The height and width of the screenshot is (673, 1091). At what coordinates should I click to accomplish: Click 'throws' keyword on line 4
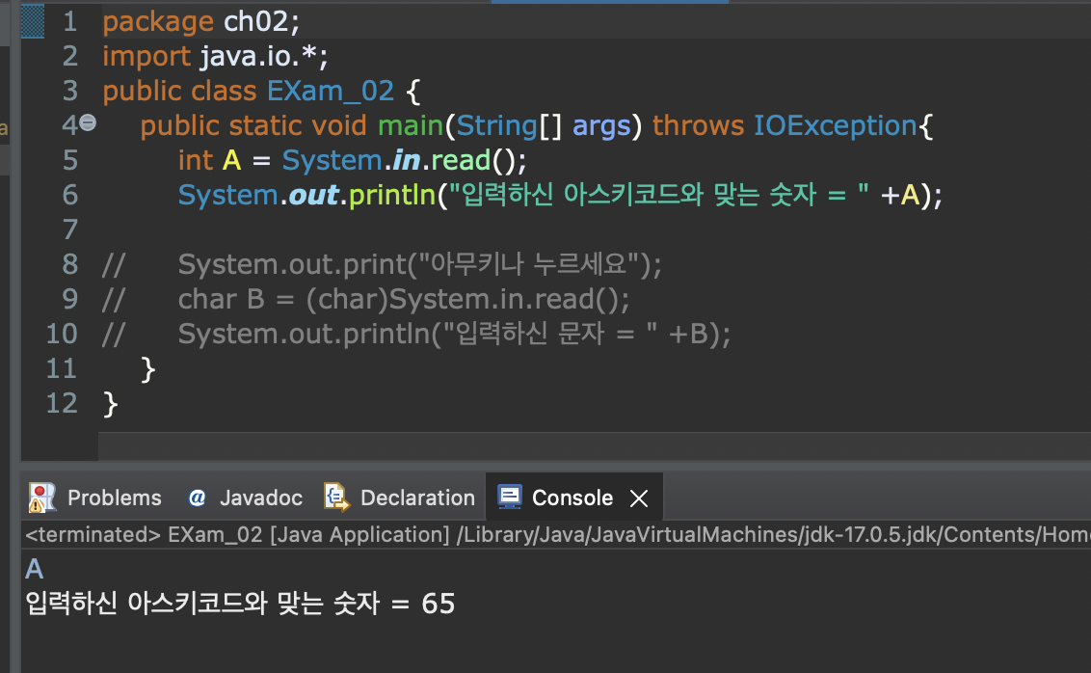699,126
